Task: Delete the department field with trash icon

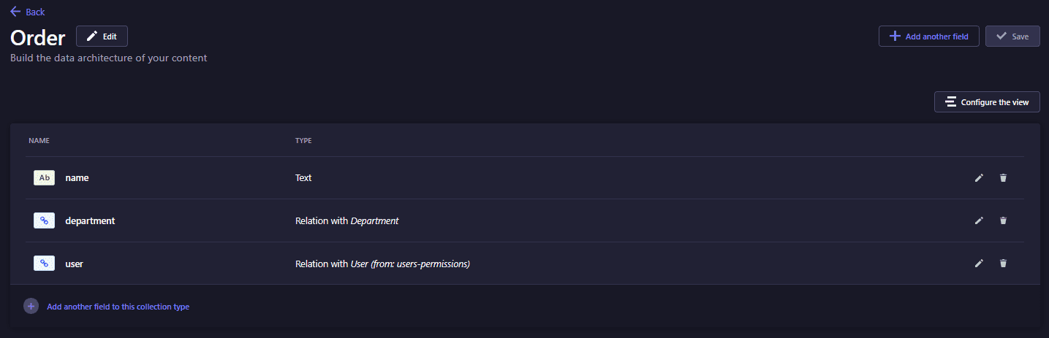Action: point(1003,220)
